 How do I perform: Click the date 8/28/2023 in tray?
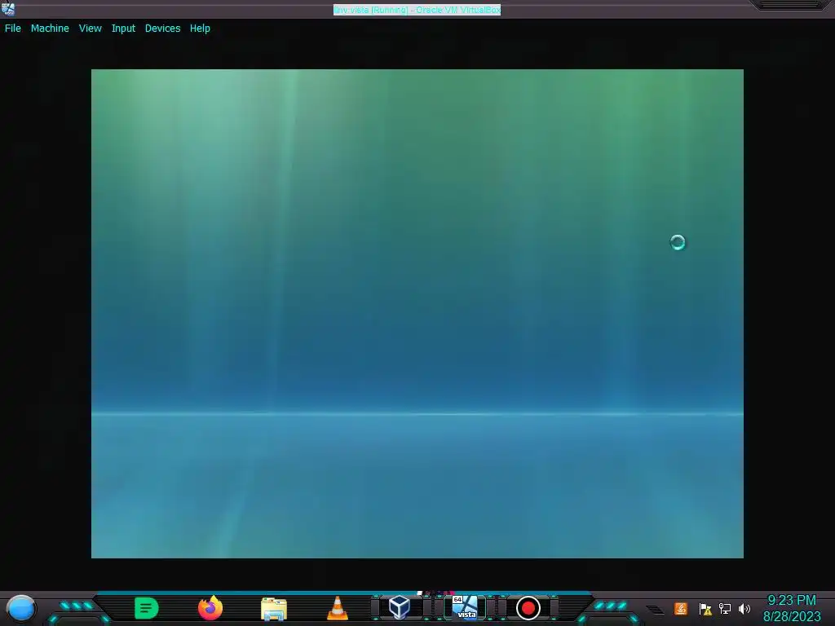tap(791, 617)
